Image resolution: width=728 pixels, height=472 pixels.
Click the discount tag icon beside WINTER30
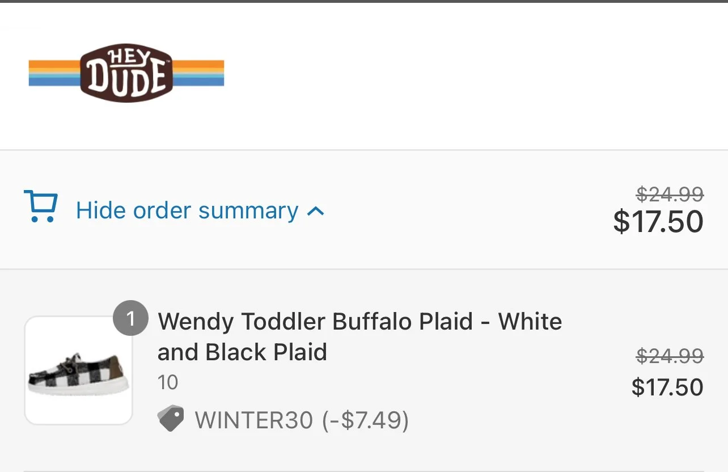pyautogui.click(x=171, y=419)
